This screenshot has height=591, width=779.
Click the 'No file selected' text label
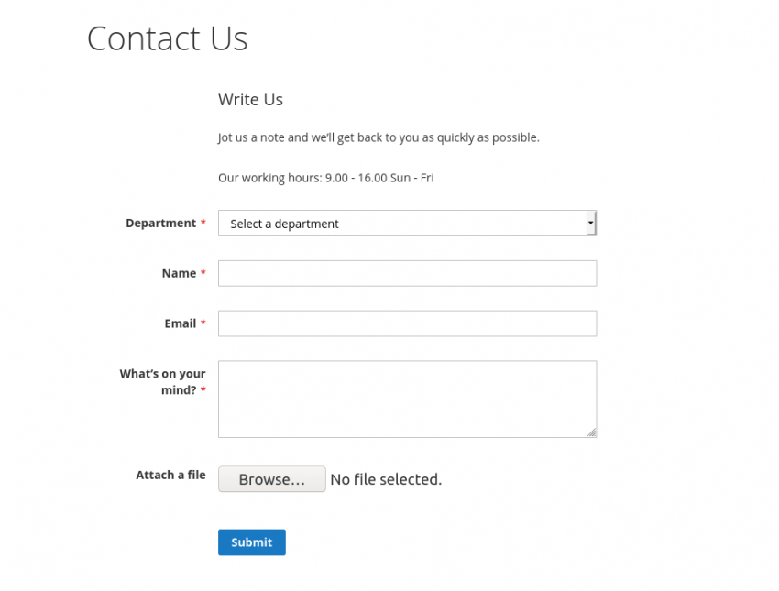click(x=385, y=478)
